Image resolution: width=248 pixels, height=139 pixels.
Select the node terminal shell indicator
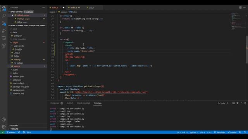(x=221, y=103)
